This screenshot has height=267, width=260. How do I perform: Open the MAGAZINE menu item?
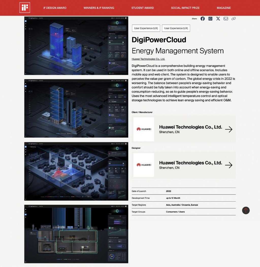click(x=224, y=8)
